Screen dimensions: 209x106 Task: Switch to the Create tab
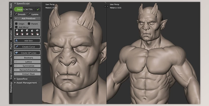click(11, 13)
